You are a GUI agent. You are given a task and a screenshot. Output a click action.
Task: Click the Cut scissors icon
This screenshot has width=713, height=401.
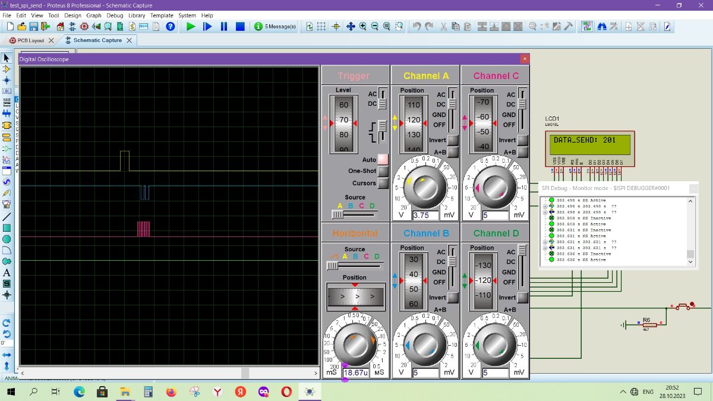pos(443,26)
